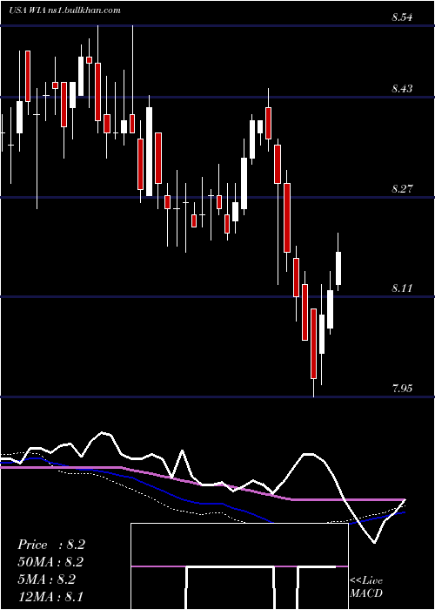This screenshot has height=610, width=435.
Task: Click the 8.54 price level label
Action: point(402,17)
